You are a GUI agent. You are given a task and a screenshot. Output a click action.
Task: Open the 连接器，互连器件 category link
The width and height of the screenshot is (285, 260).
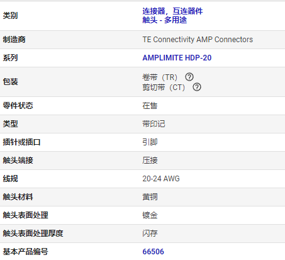click(x=172, y=11)
